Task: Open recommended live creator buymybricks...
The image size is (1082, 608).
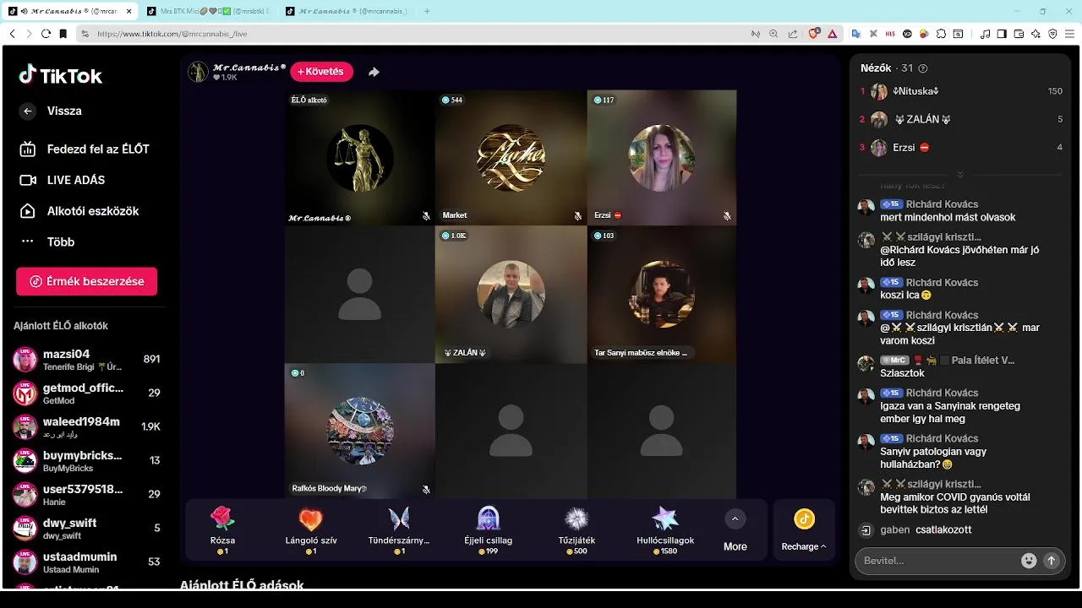Action: (x=86, y=460)
